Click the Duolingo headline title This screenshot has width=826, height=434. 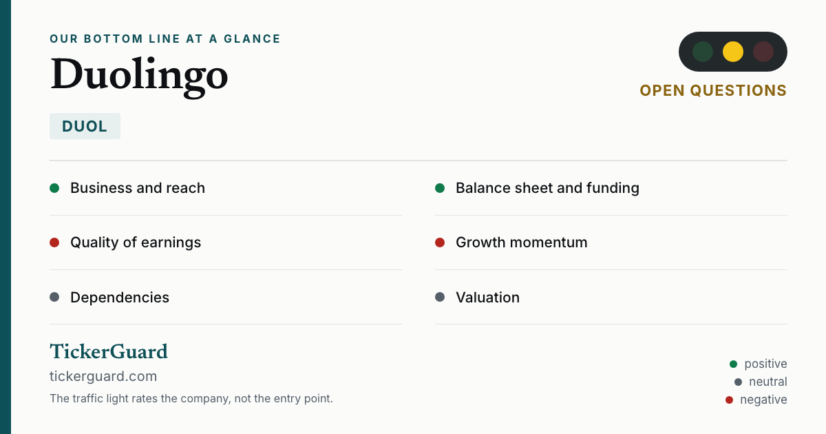[x=139, y=75]
